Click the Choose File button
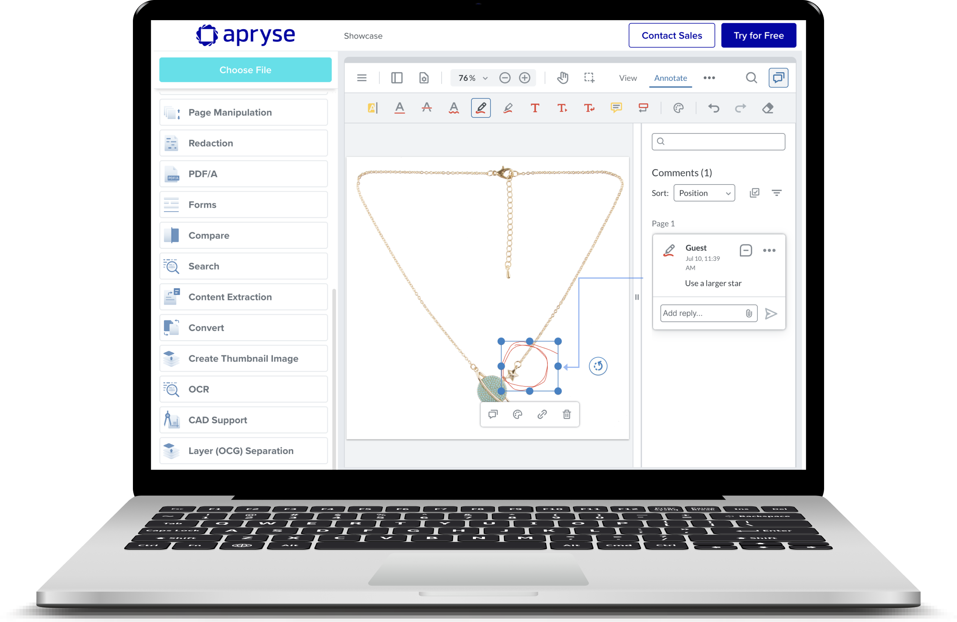The width and height of the screenshot is (957, 622). tap(245, 70)
